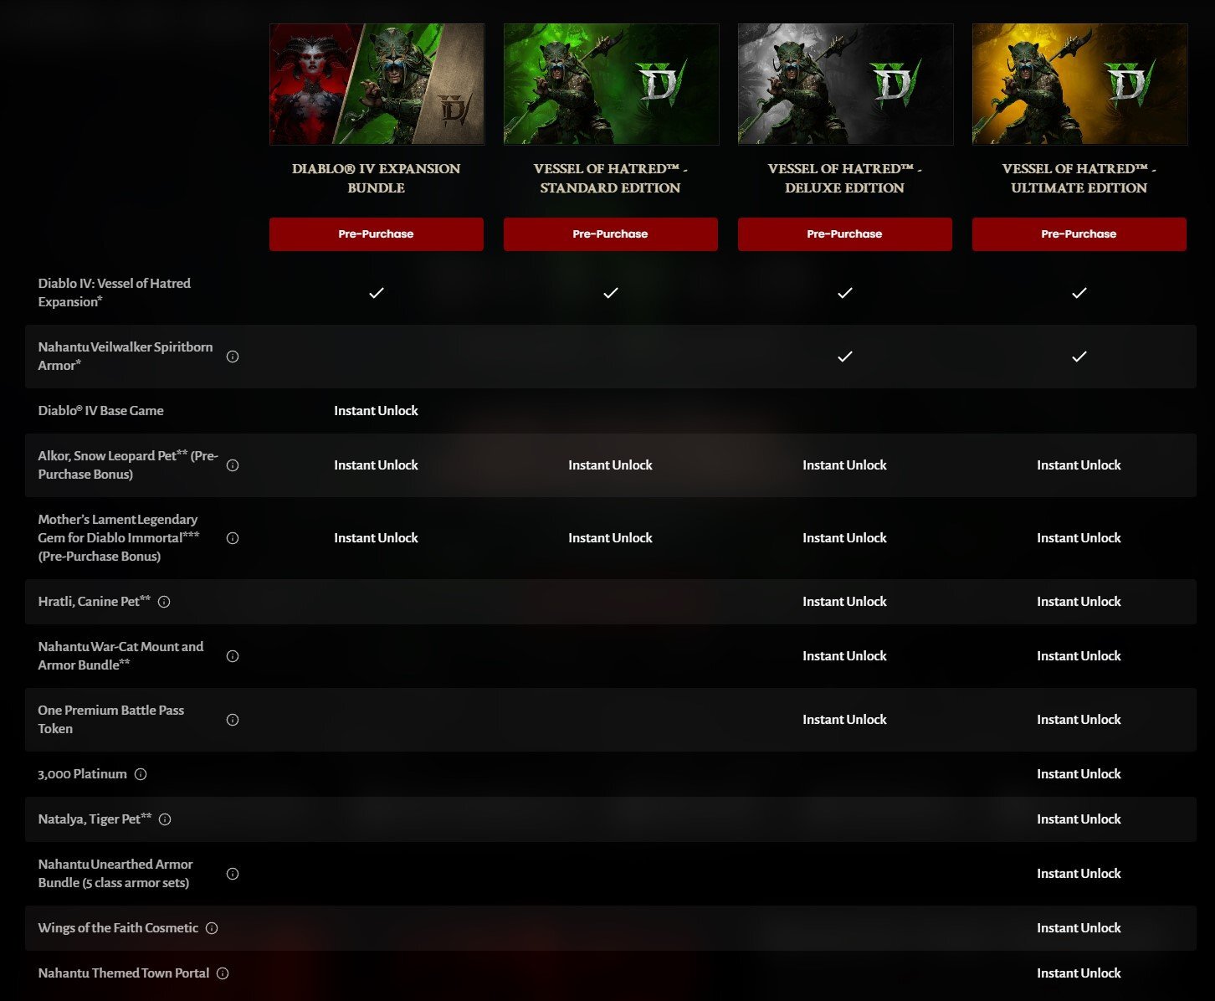Open info icon for Nahantu Veilwalker Spiritborn Armor
1215x1001 pixels.
click(233, 357)
